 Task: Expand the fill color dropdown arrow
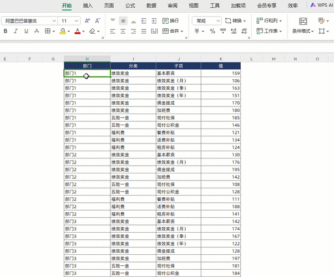pos(69,31)
